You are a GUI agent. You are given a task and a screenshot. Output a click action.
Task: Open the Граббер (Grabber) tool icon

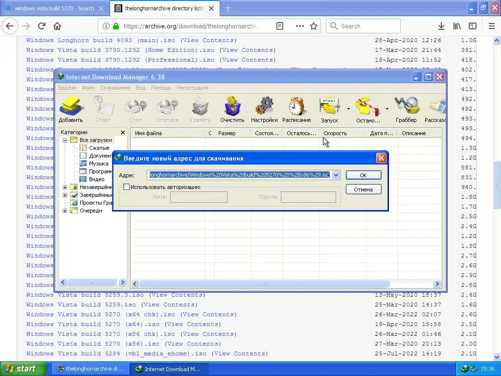pyautogui.click(x=406, y=109)
